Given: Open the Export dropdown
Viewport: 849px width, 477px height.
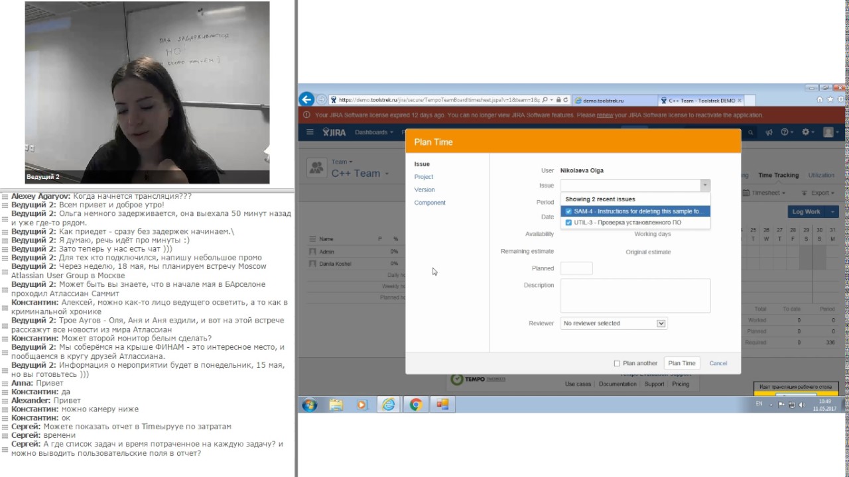Looking at the screenshot, I should (819, 193).
